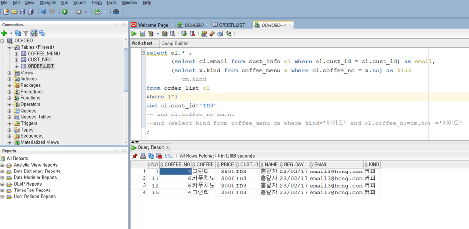Toggle the pin icon in the Query Result panel

point(135,156)
